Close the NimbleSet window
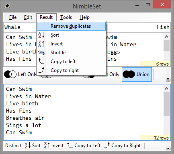Image resolution: width=174 pixels, height=154 pixels. point(162,5)
